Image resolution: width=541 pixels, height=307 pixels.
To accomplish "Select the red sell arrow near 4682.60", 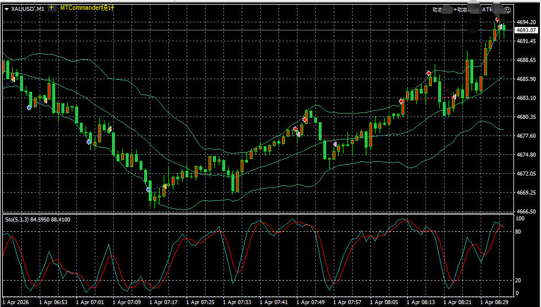I will click(401, 102).
